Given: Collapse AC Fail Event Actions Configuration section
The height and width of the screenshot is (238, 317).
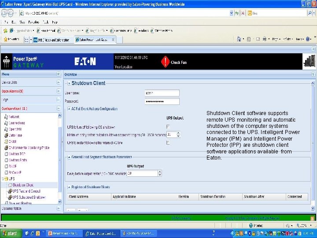Looking at the screenshot, I should tap(69, 109).
